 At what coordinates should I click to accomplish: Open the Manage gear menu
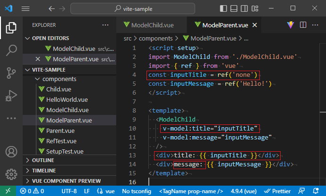pyautogui.click(x=11, y=174)
